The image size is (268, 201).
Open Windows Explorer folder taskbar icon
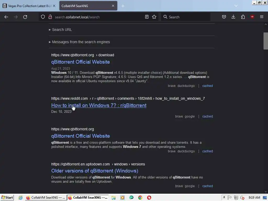tap(114, 198)
